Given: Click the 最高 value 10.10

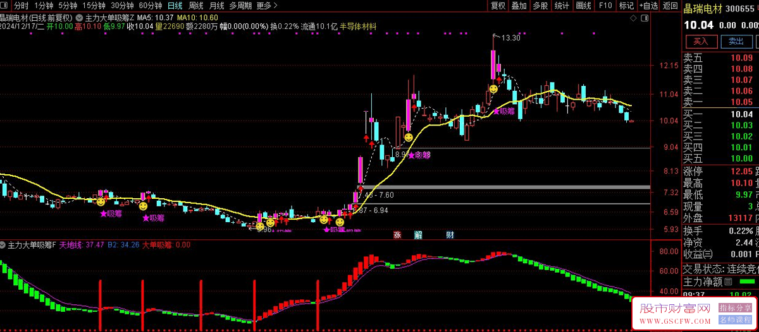Looking at the screenshot, I should click(742, 184).
